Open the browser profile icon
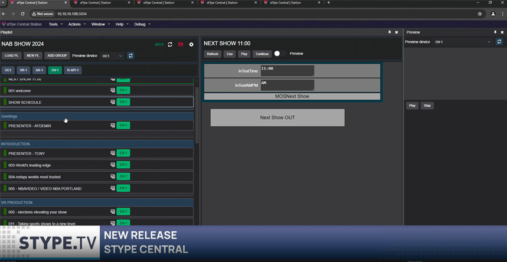This screenshot has height=262, width=507. tap(493, 14)
